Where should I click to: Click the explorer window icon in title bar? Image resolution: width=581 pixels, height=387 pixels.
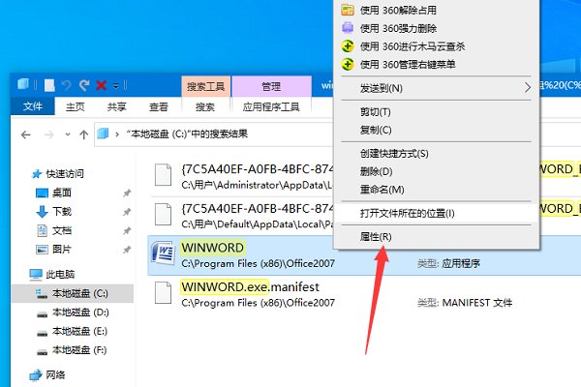coord(23,84)
